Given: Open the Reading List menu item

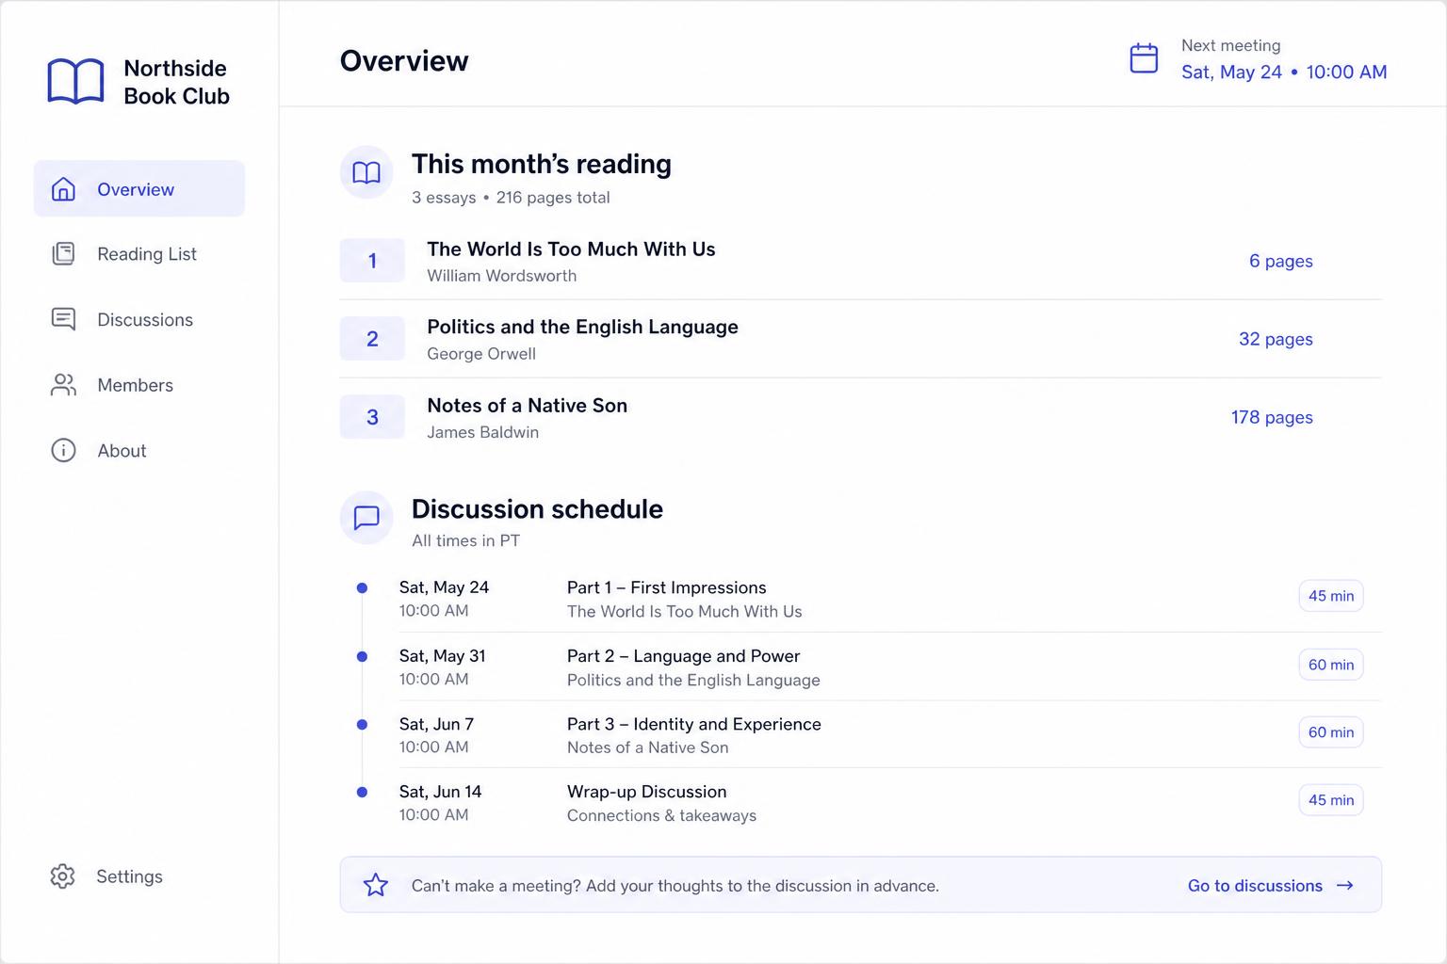Looking at the screenshot, I should click(139, 253).
